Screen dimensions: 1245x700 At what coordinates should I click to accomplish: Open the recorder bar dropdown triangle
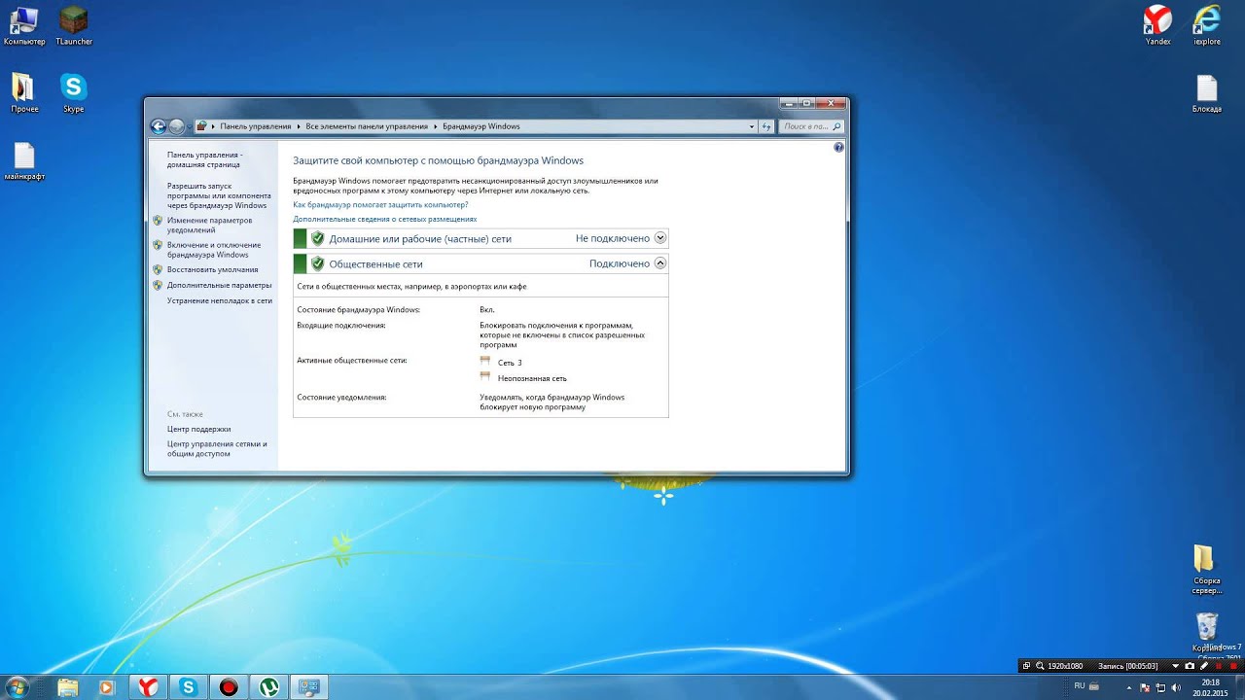coord(1175,666)
